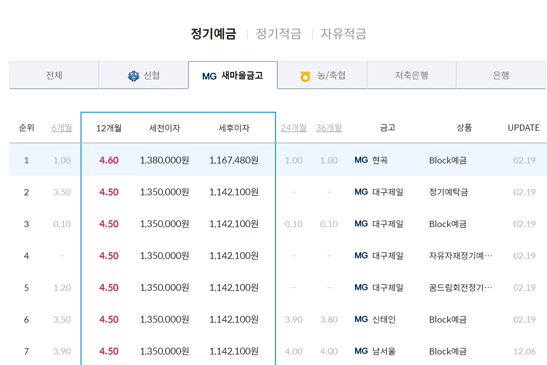Sort by the 6개월 column link

(62, 128)
